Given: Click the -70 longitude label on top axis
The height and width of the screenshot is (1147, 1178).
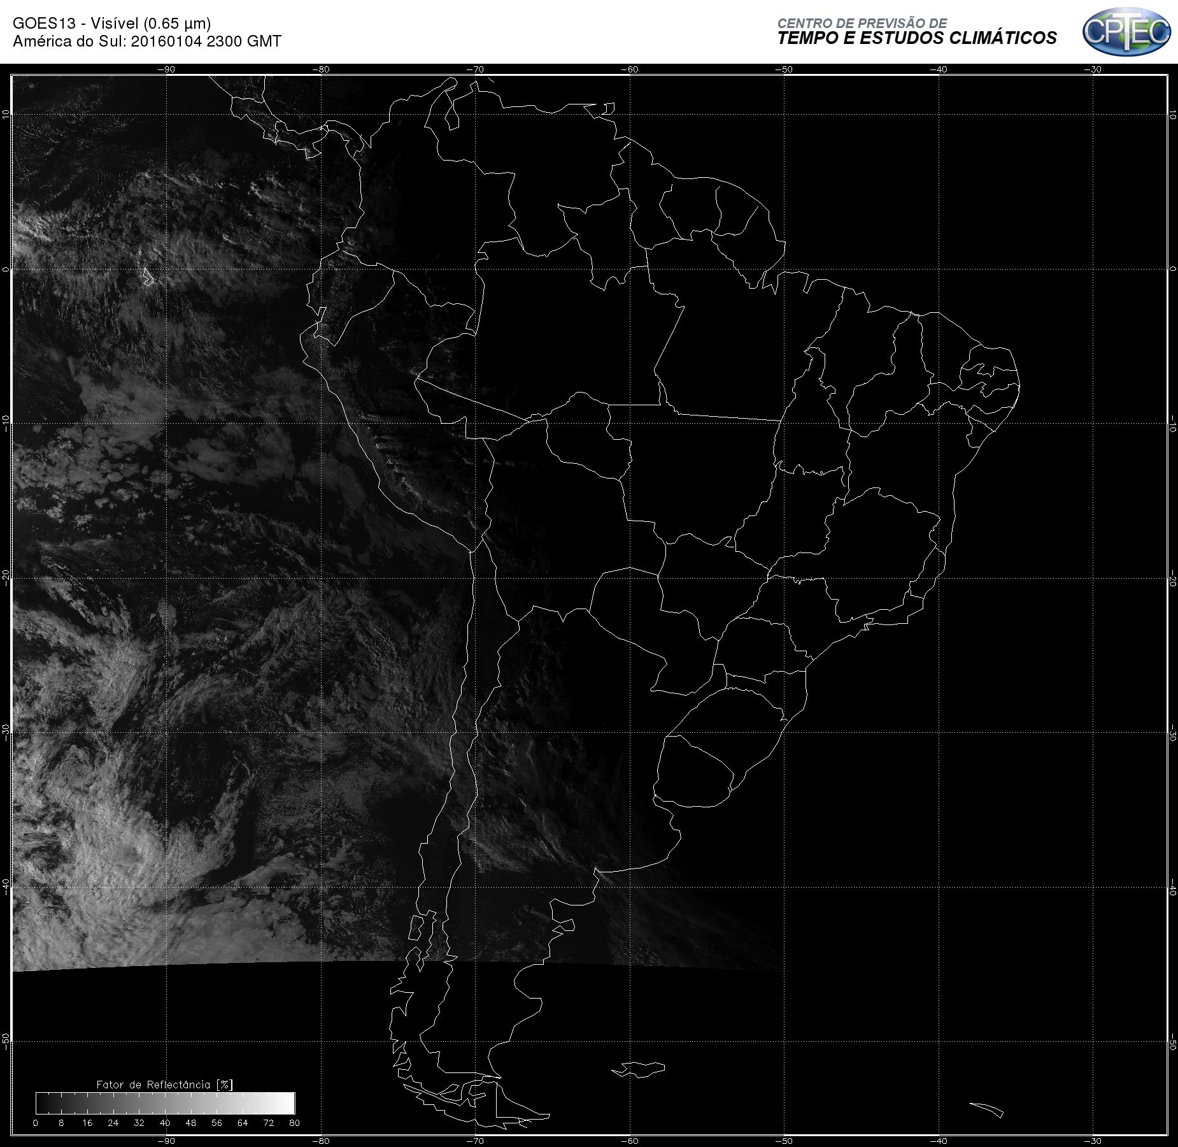Looking at the screenshot, I should point(475,69).
